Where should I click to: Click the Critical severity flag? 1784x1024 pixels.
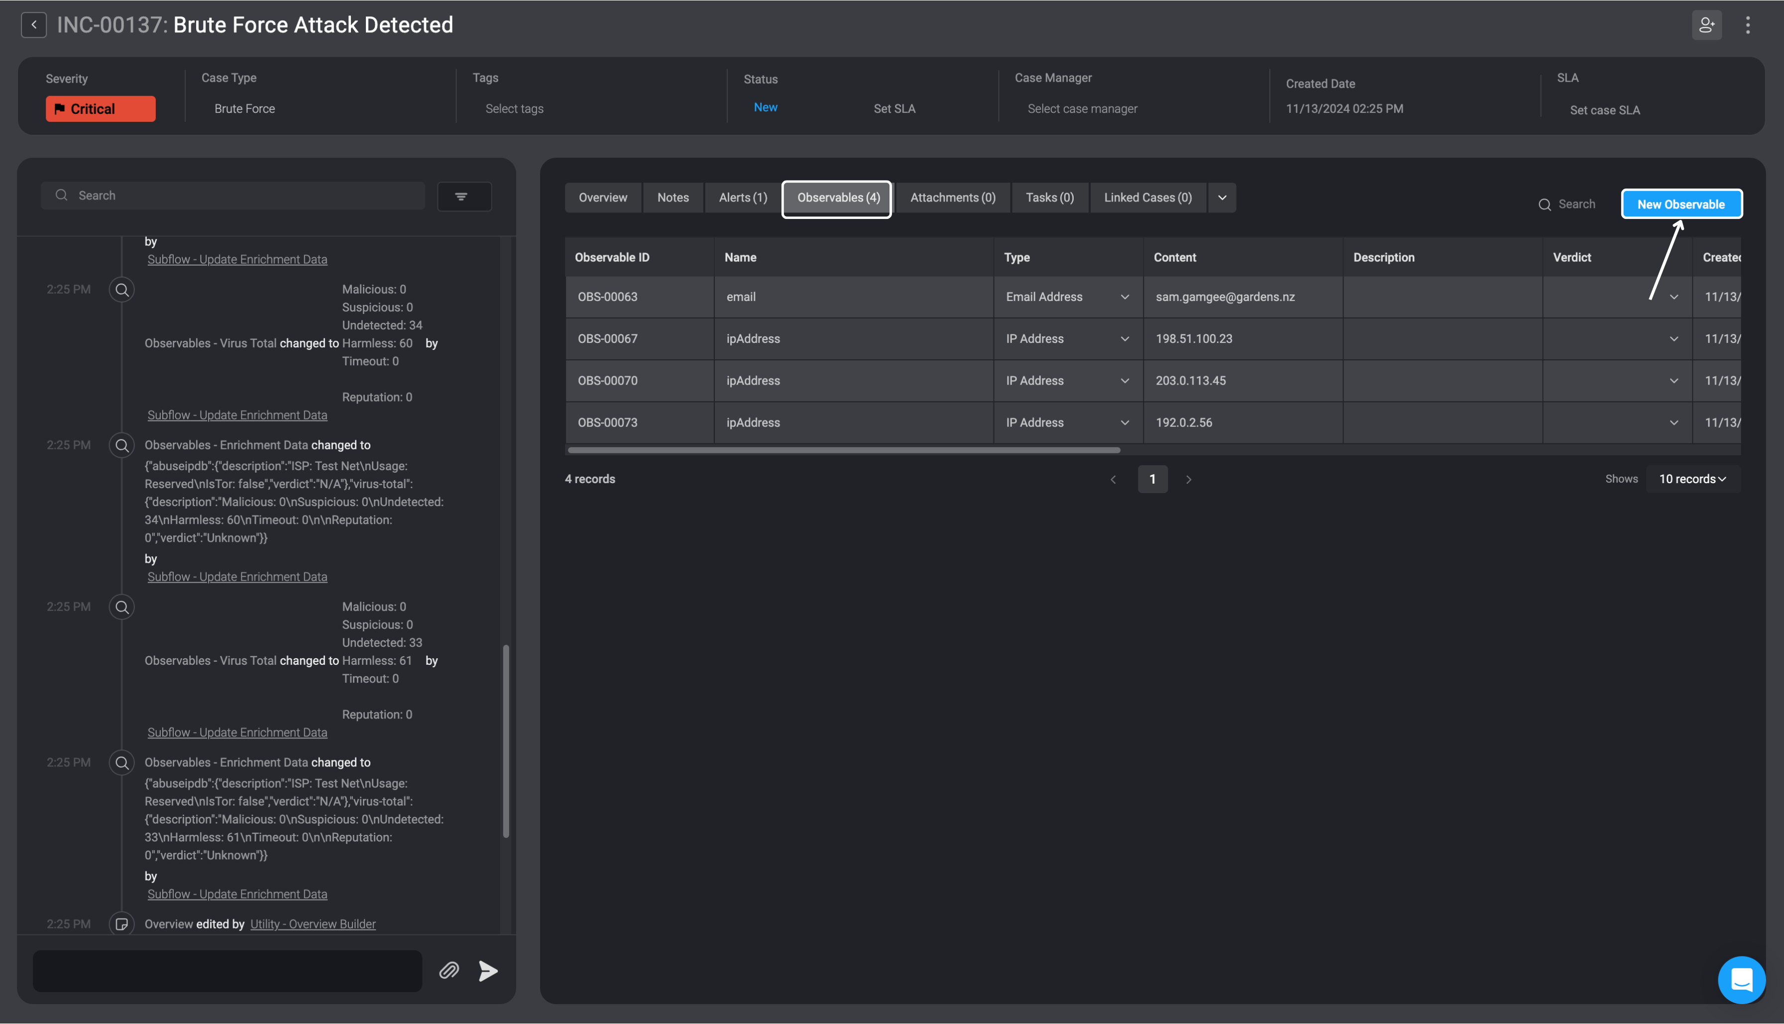pos(101,108)
